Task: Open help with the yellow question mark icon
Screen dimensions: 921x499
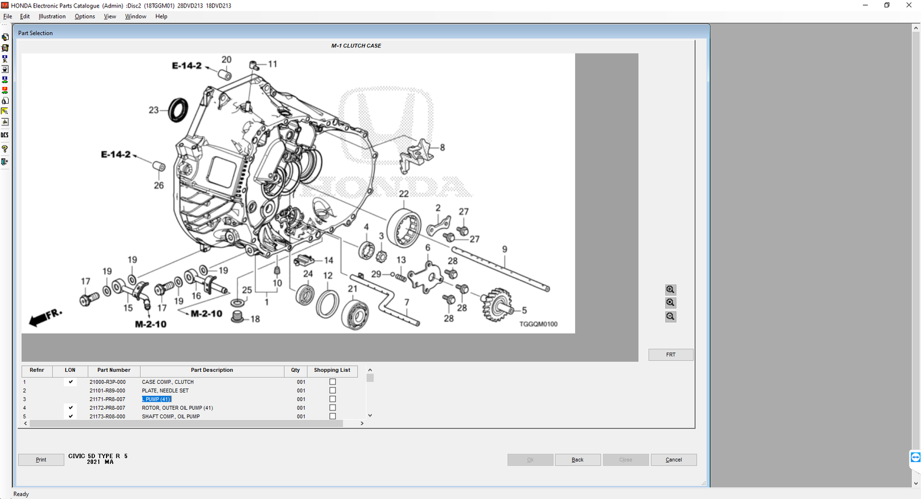Action: [5, 149]
